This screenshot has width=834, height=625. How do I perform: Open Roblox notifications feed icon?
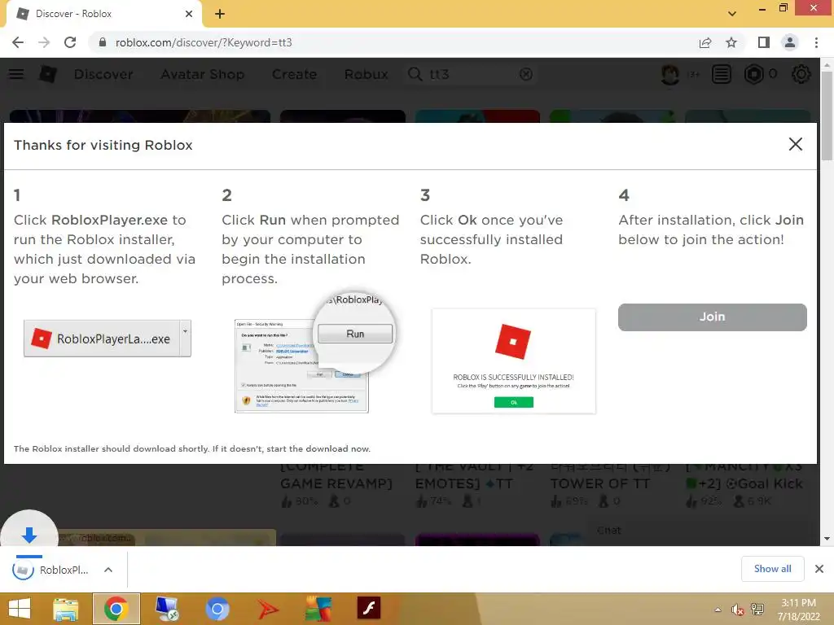point(722,74)
